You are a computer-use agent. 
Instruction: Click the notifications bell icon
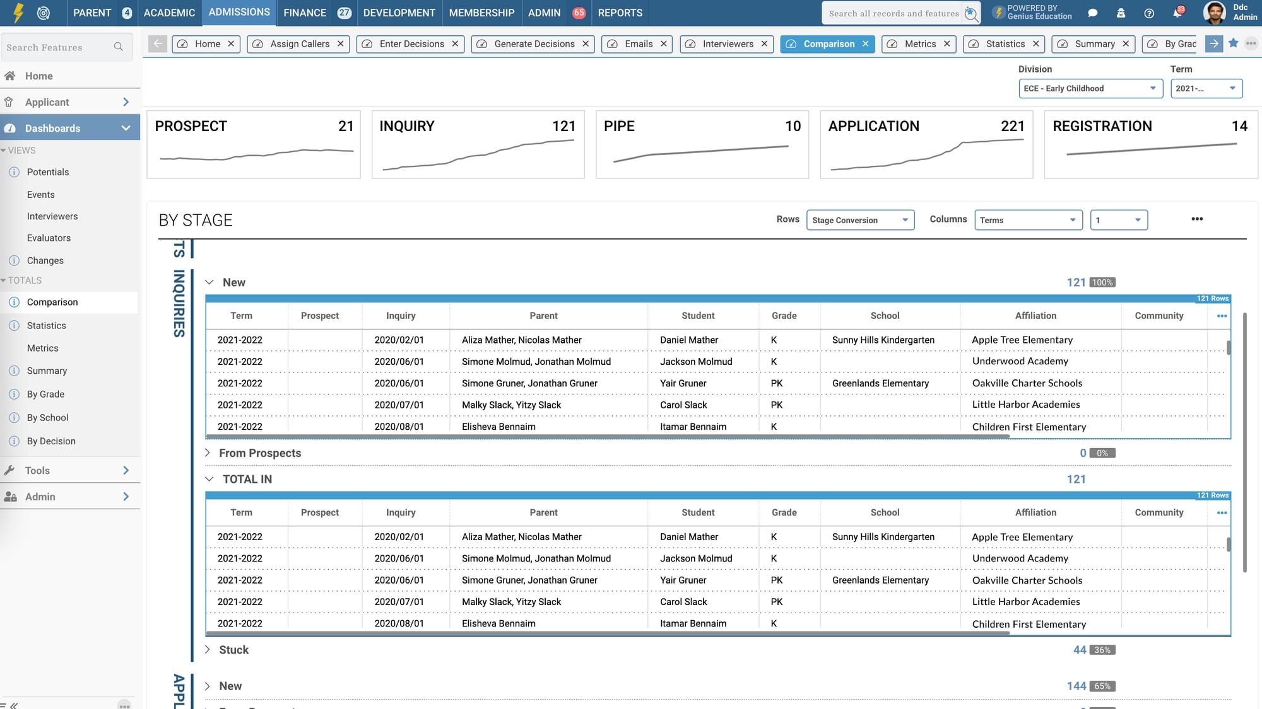(x=1177, y=13)
